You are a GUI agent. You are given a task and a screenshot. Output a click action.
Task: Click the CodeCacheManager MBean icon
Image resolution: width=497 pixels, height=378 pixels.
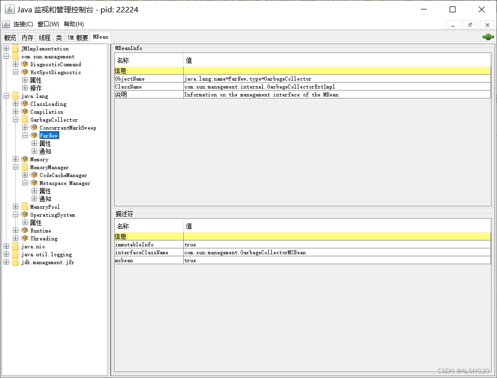[x=34, y=175]
